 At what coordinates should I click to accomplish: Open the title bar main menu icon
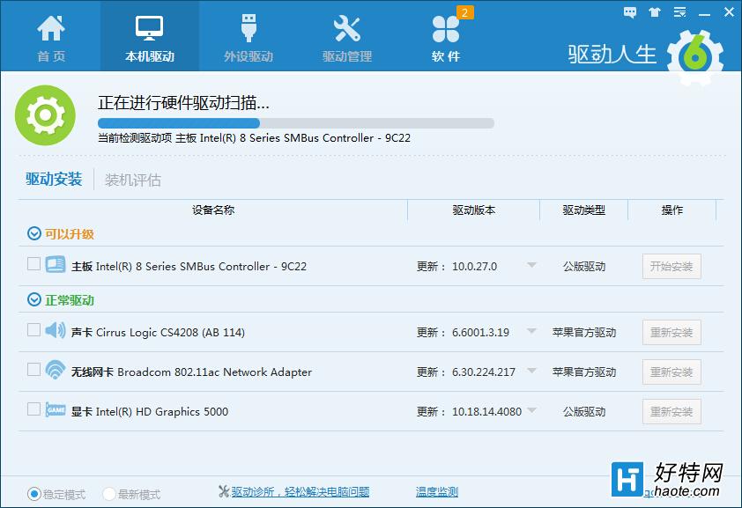[680, 12]
